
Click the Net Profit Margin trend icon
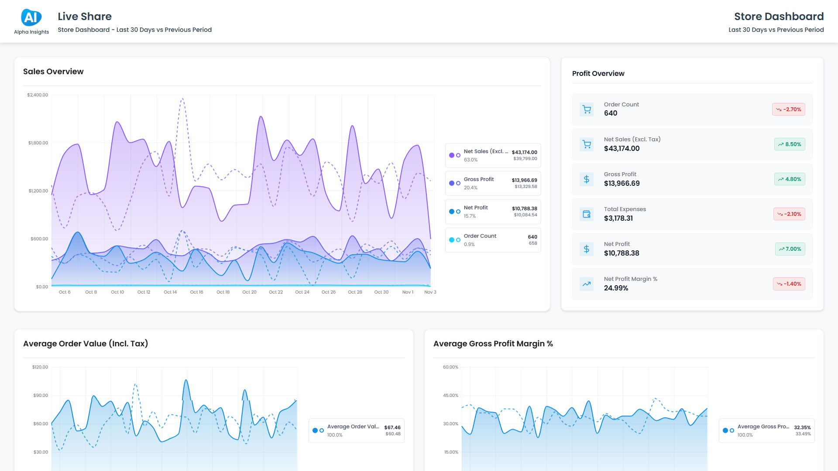tap(587, 284)
